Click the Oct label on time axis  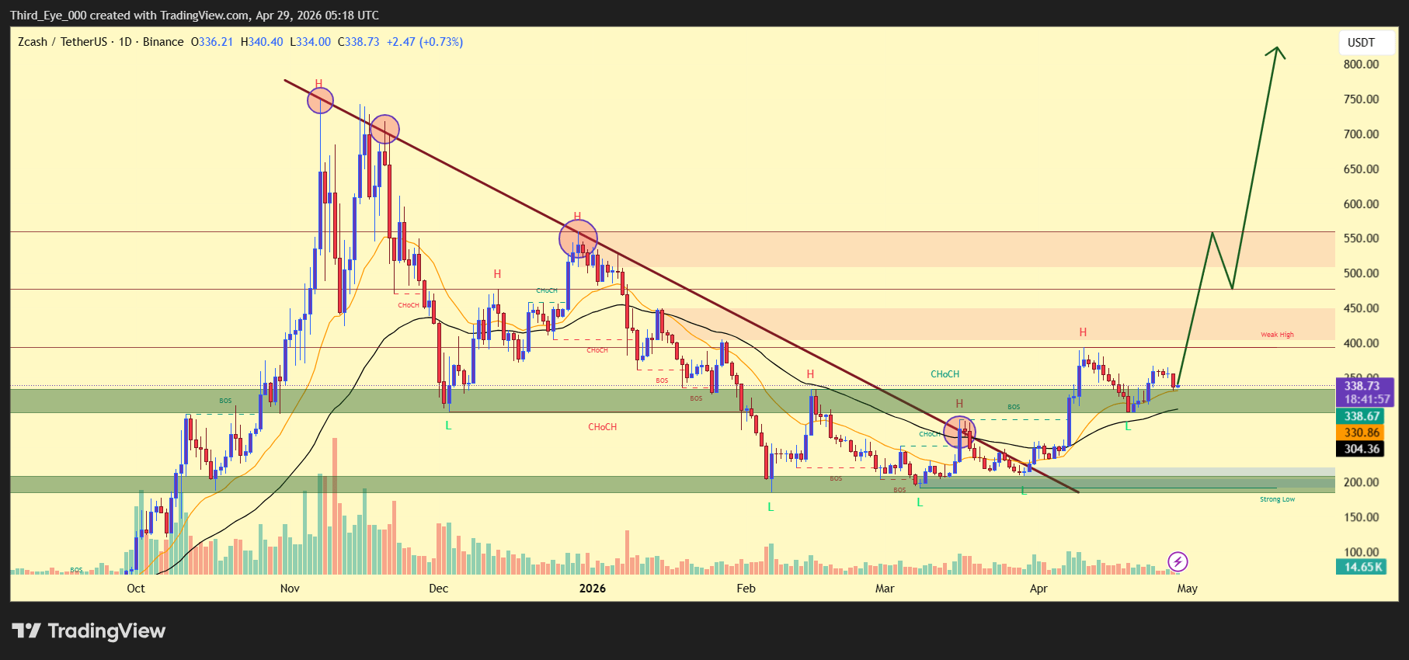pyautogui.click(x=136, y=589)
